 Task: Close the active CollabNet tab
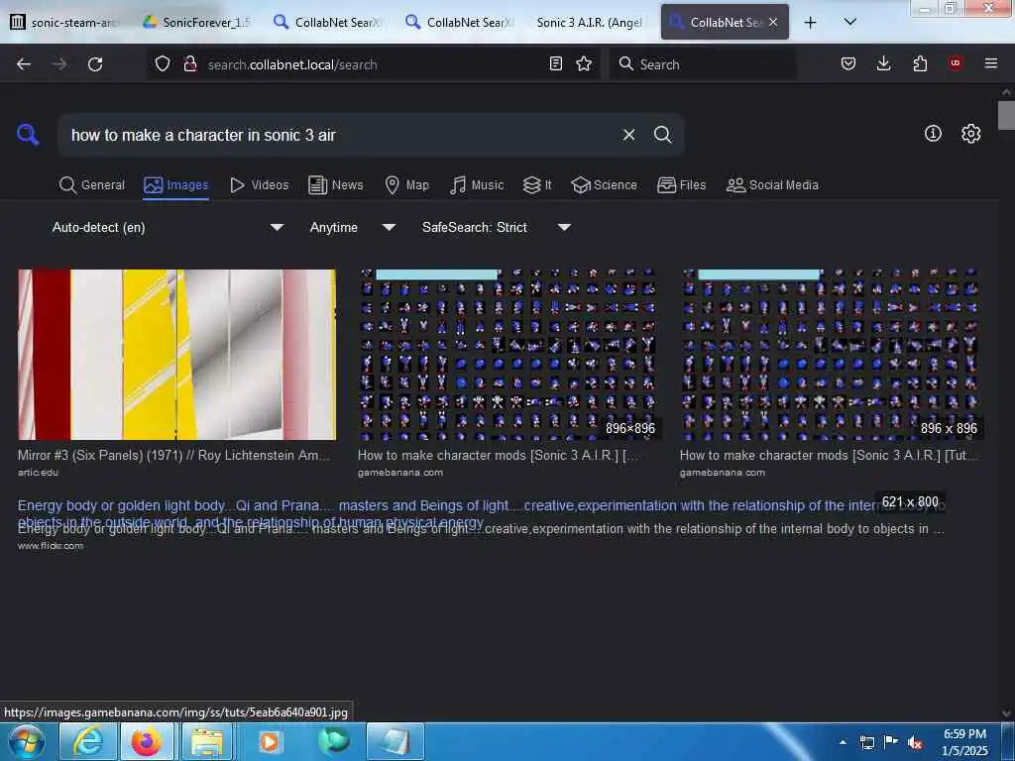pos(773,23)
